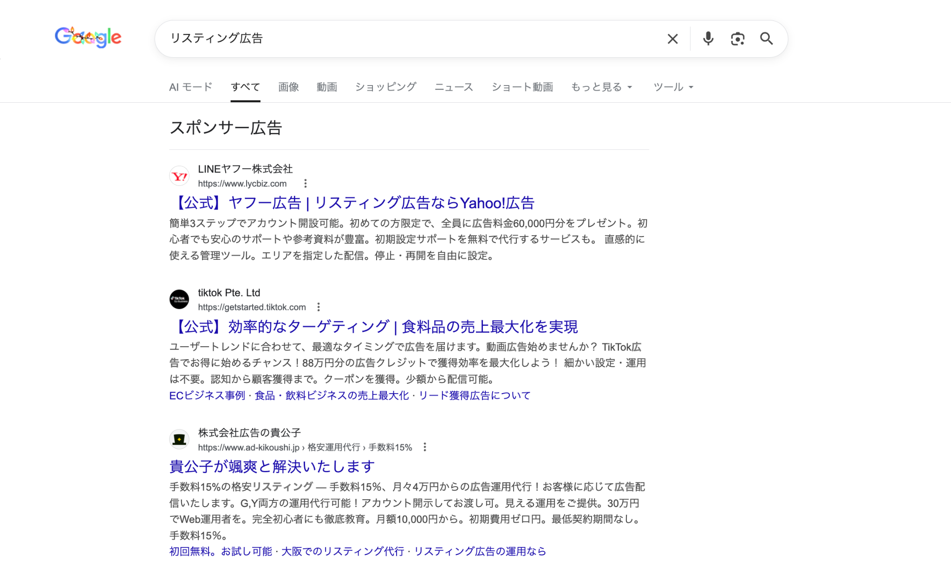Start a voice search with the microphone icon

[707, 39]
